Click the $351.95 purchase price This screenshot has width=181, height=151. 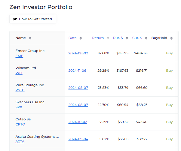pos(122,53)
